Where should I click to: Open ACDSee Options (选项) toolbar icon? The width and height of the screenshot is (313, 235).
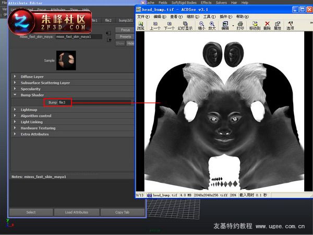290,26
